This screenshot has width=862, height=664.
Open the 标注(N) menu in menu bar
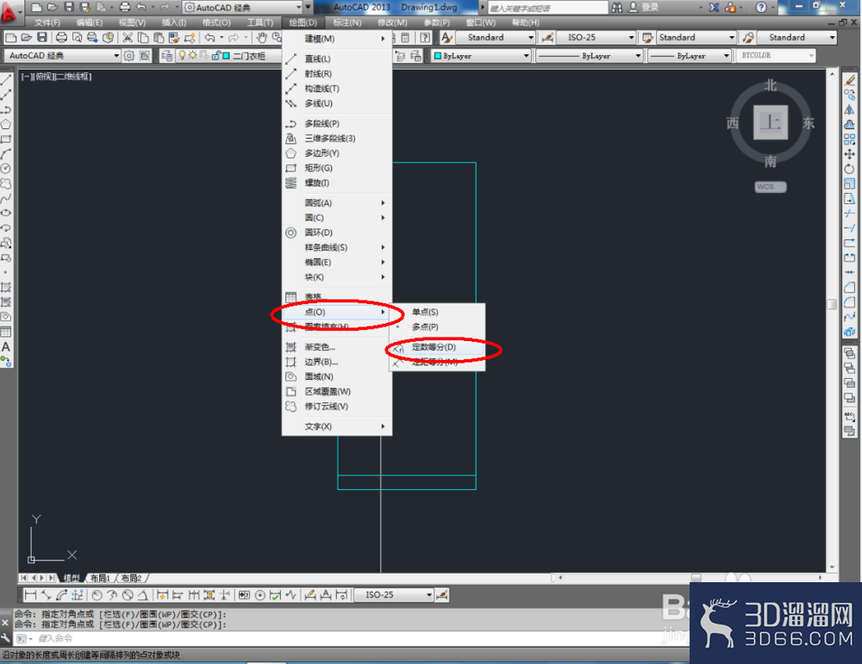347,22
